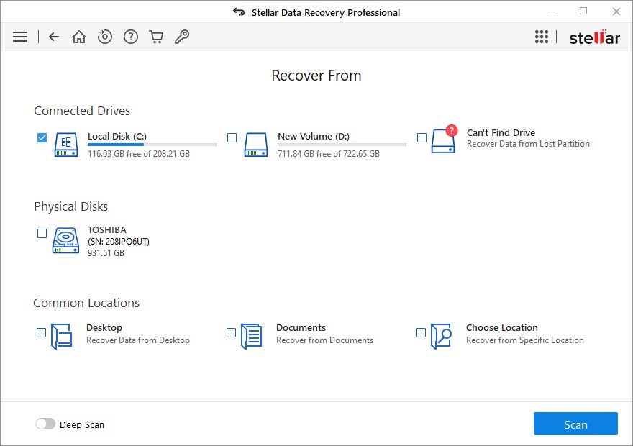Click the title bar app arrow icon
This screenshot has width=633, height=446.
[x=239, y=12]
